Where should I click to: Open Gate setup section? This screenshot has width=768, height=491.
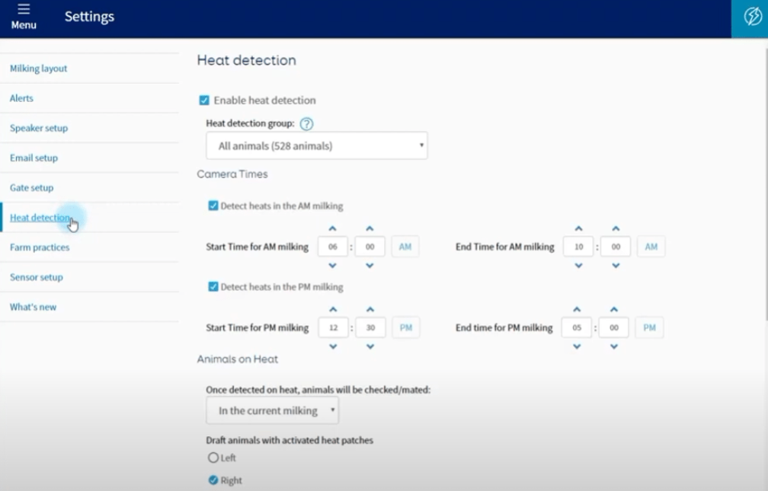[31, 188]
